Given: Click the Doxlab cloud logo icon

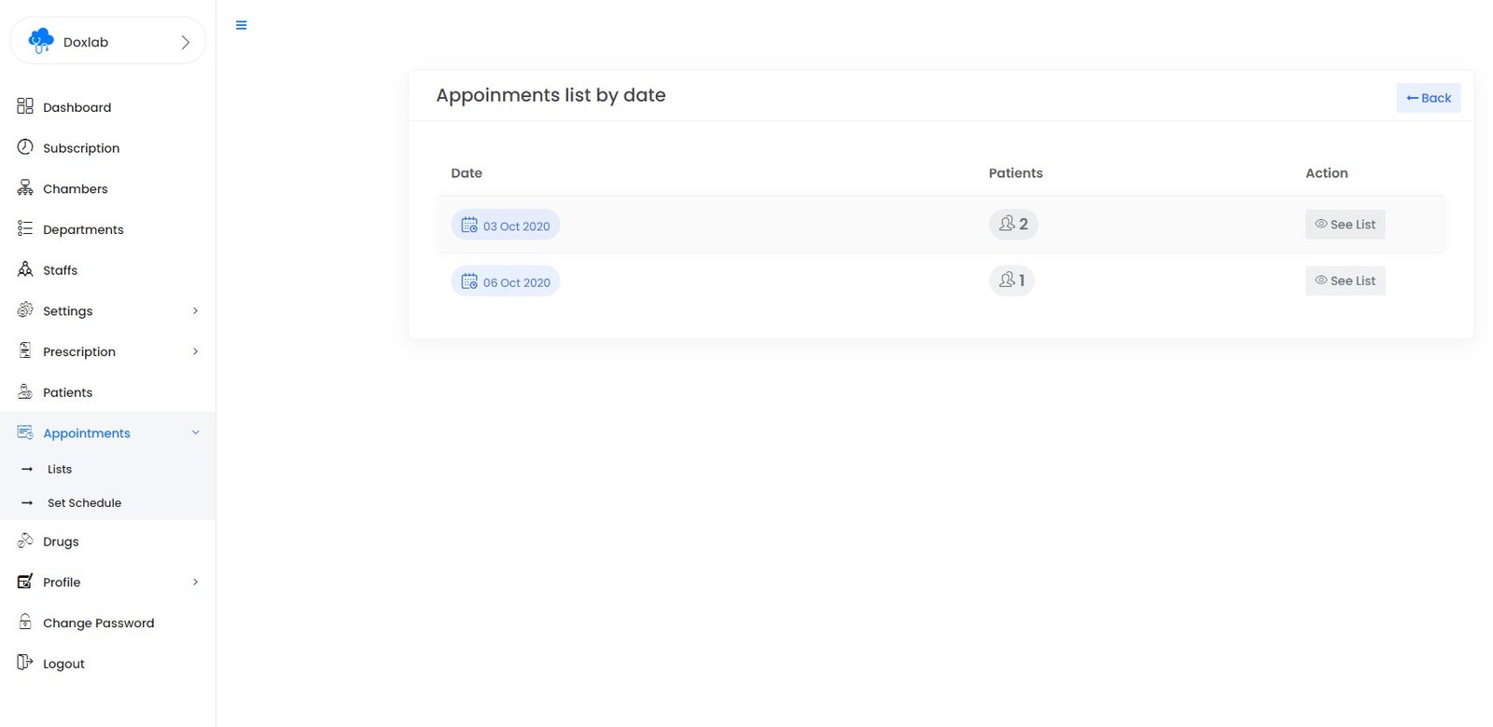Looking at the screenshot, I should tap(41, 41).
